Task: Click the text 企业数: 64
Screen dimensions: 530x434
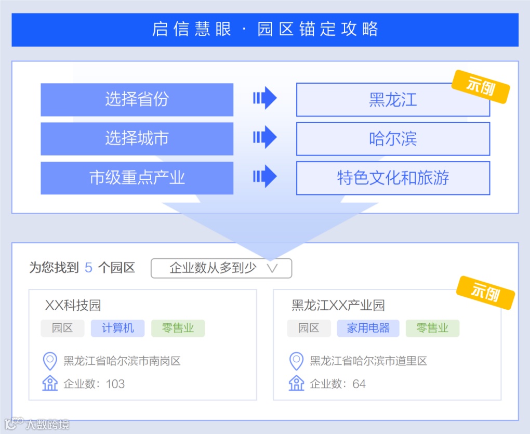Action: 338,384
